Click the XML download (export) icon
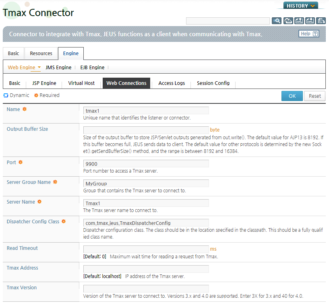The width and height of the screenshot is (329, 305). 310,21
